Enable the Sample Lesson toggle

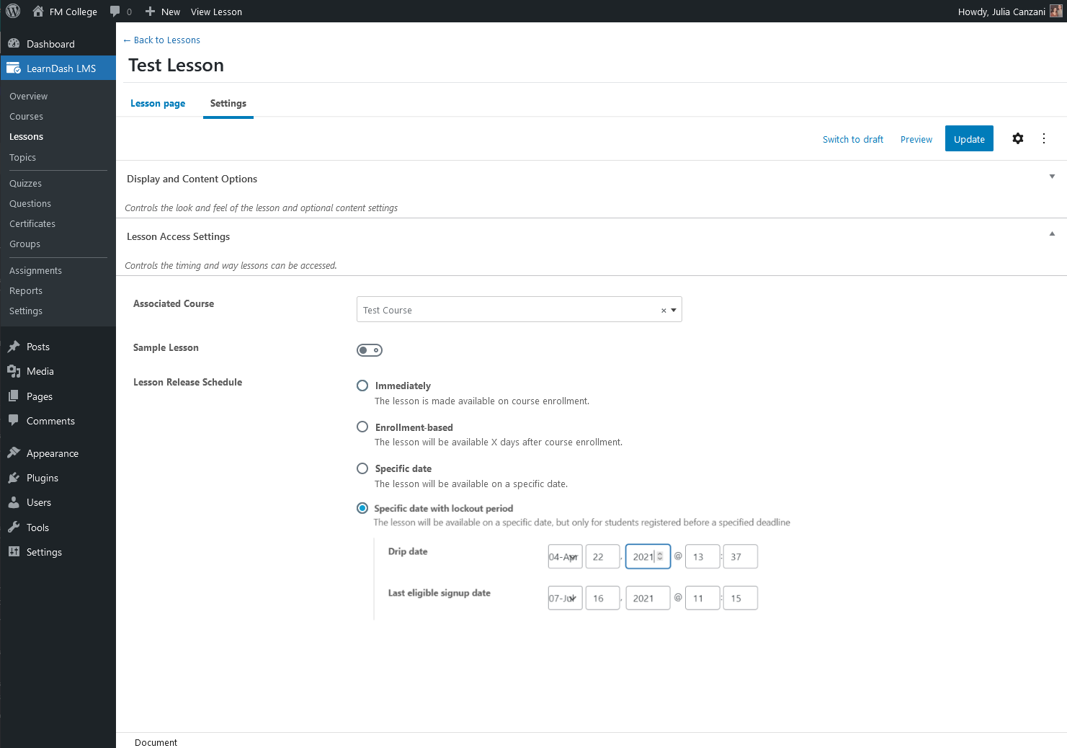pyautogui.click(x=369, y=350)
